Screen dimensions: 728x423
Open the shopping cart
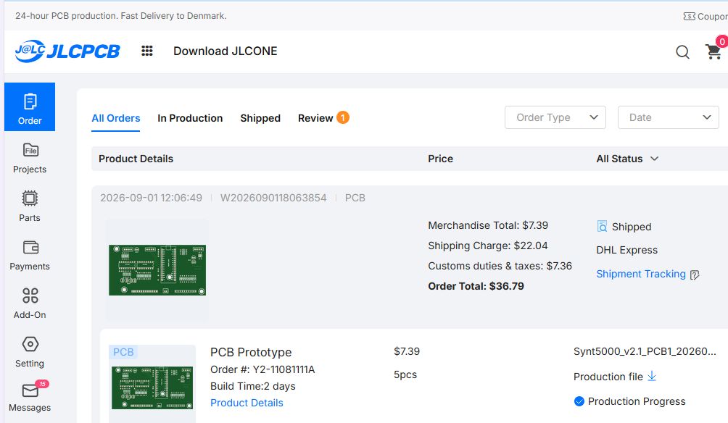coord(713,51)
